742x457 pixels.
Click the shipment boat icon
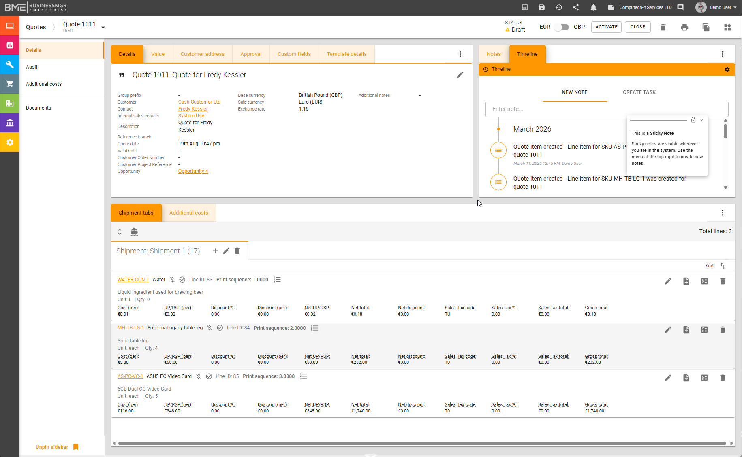pos(134,232)
